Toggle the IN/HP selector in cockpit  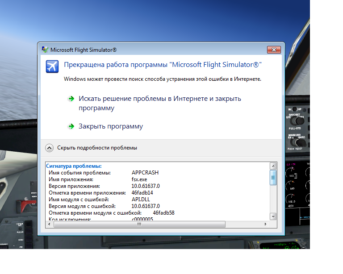[x=295, y=109]
